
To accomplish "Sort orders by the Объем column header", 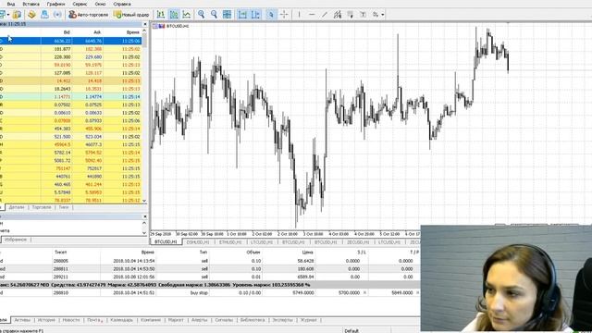I will pyautogui.click(x=253, y=252).
